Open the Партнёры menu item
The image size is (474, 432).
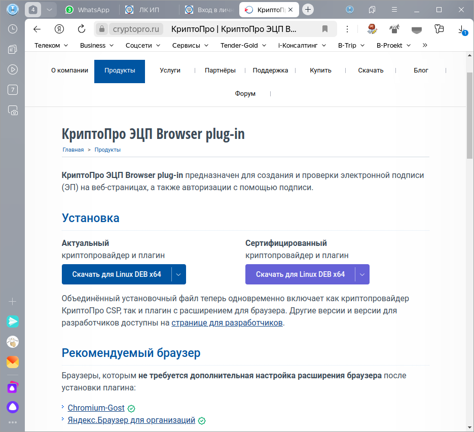[x=220, y=70]
